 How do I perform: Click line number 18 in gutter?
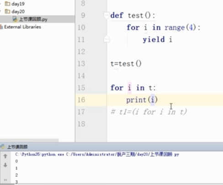point(81,124)
